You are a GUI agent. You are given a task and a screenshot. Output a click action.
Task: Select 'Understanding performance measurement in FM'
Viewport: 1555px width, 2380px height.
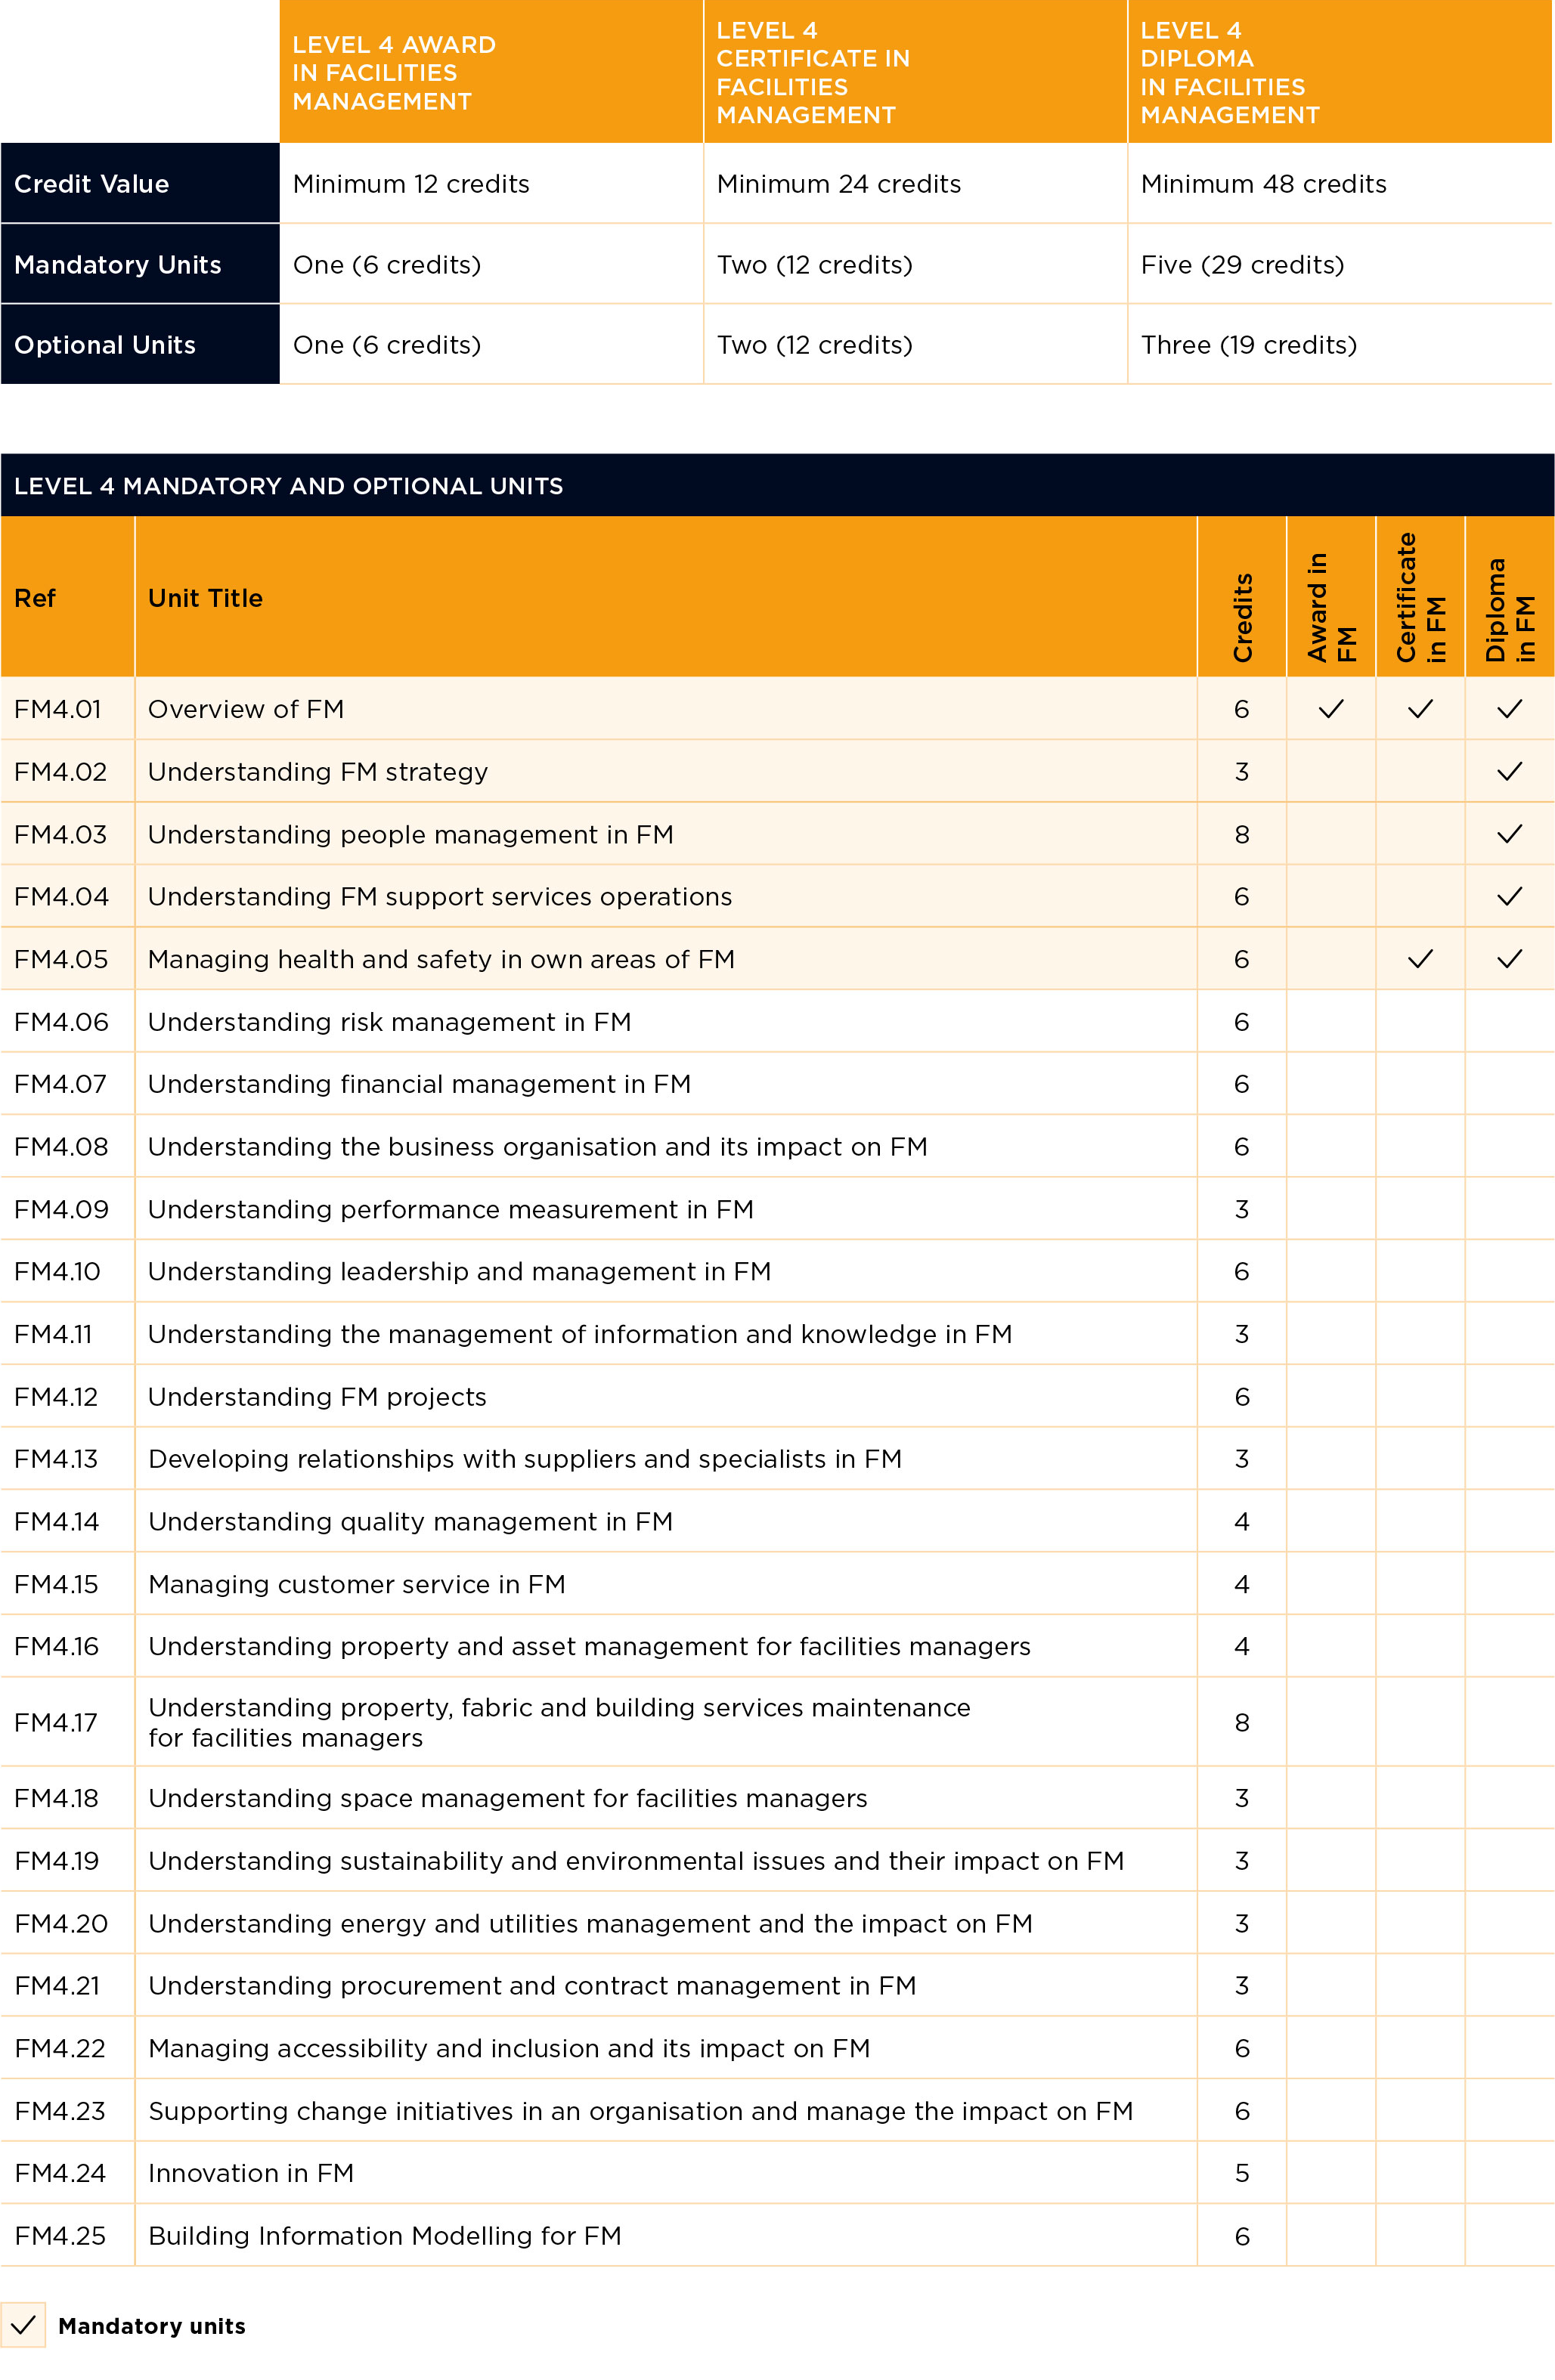click(x=451, y=1209)
